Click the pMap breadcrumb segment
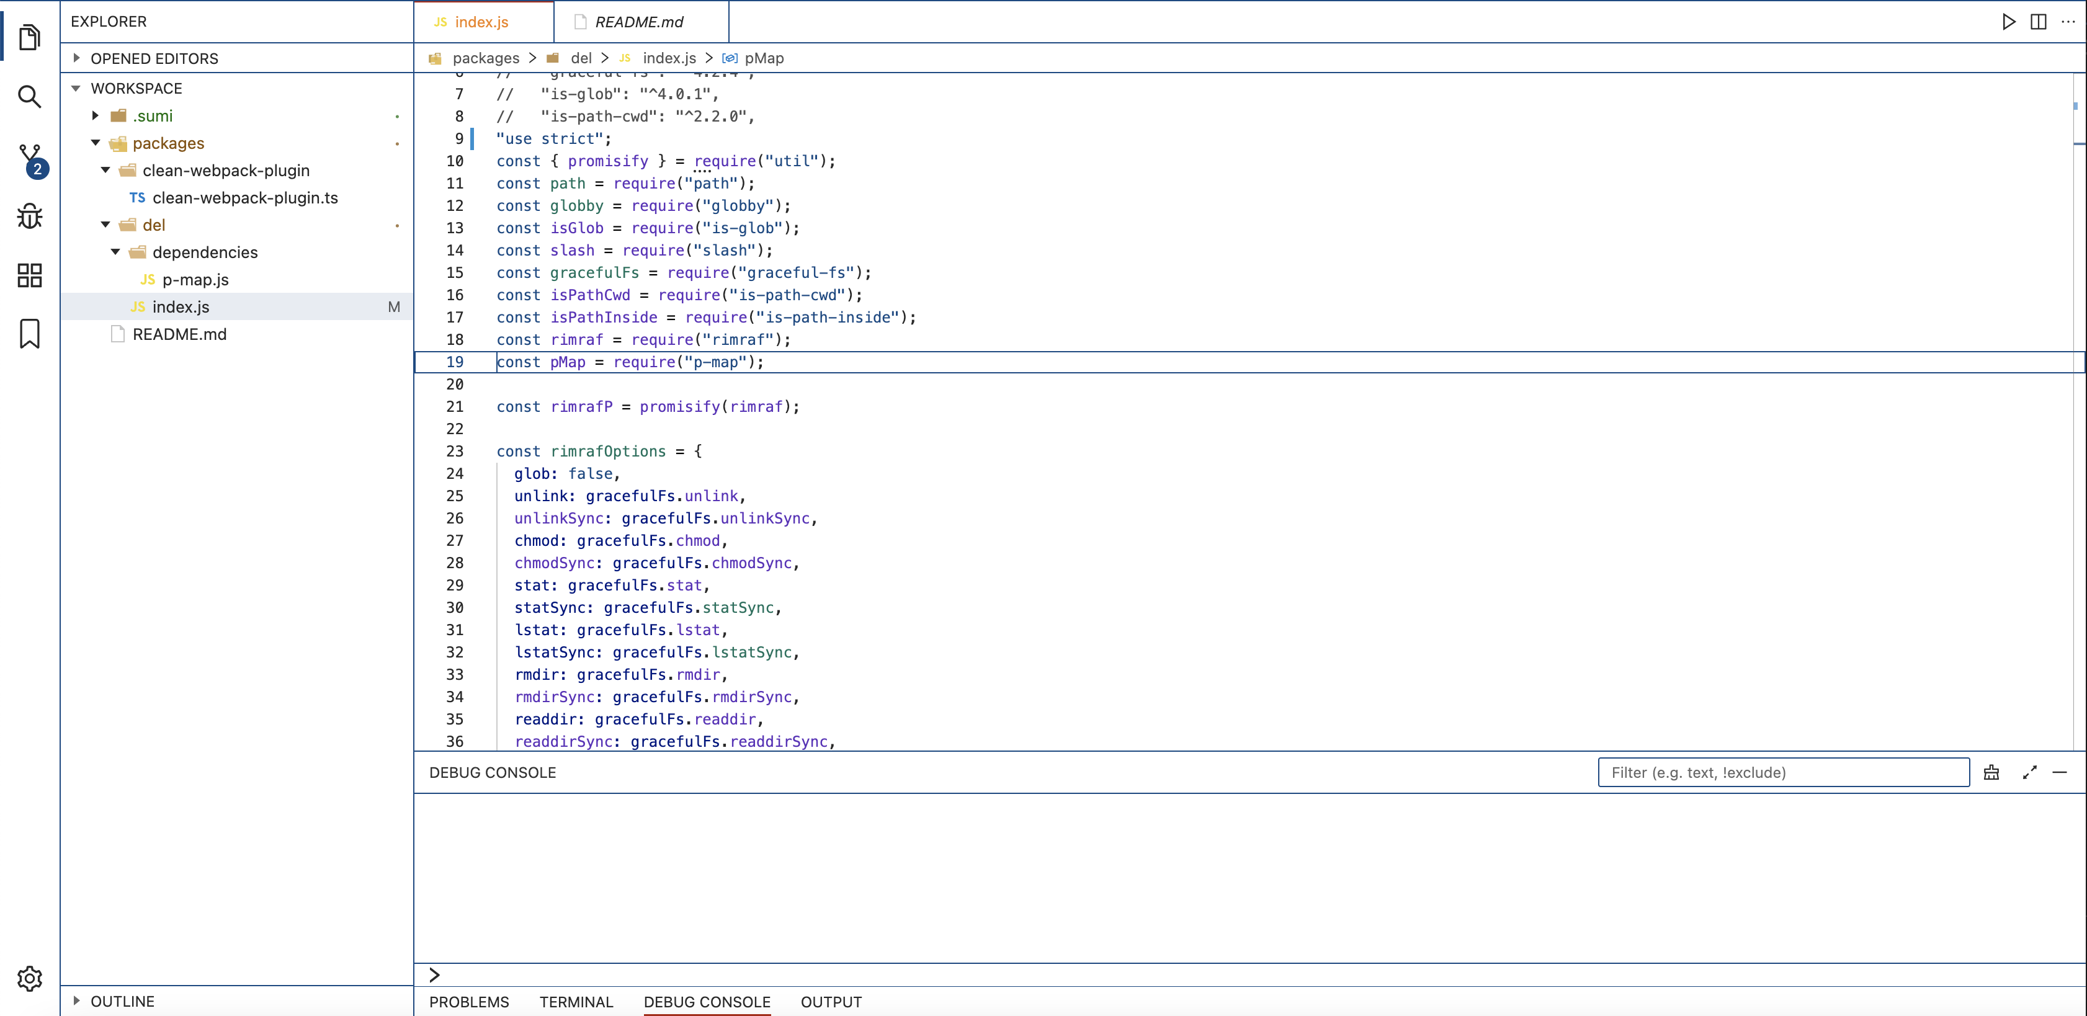Image resolution: width=2087 pixels, height=1016 pixels. (x=764, y=58)
